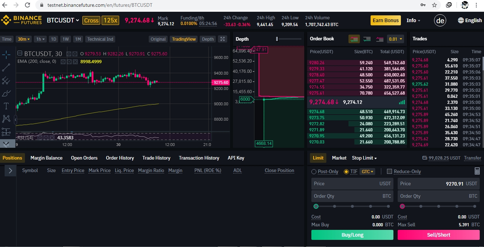Screen dimensions: 484x247
Task: Switch chart to TradingView view
Action: [x=184, y=39]
